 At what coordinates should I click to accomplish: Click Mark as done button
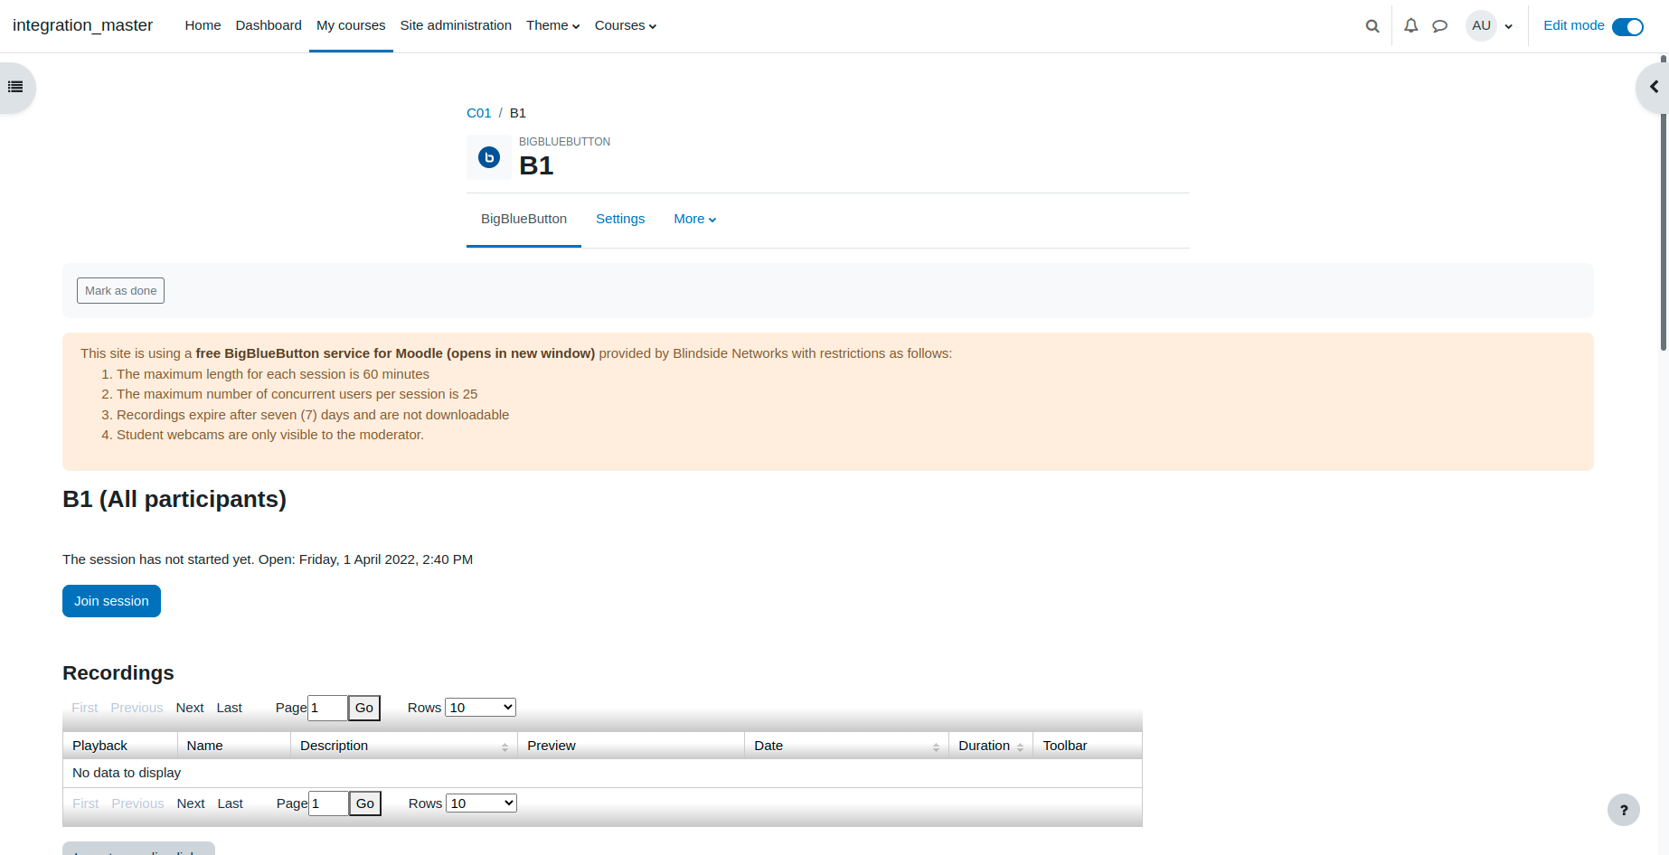coord(120,291)
